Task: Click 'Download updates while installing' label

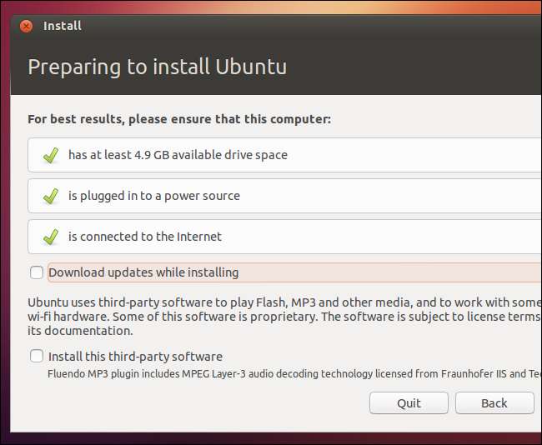Action: coord(143,272)
